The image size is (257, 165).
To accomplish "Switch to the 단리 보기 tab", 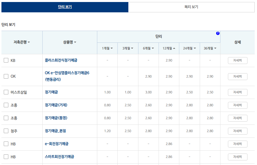I will pos(65,7).
